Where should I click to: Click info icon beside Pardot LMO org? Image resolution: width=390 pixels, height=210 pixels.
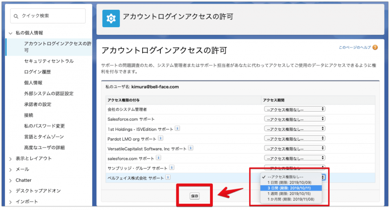[x=159, y=138]
